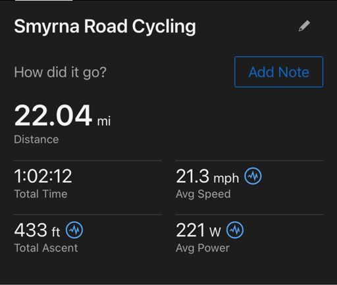This screenshot has width=337, height=285.
Task: Tap the 221 W power value
Action: pyautogui.click(x=198, y=230)
